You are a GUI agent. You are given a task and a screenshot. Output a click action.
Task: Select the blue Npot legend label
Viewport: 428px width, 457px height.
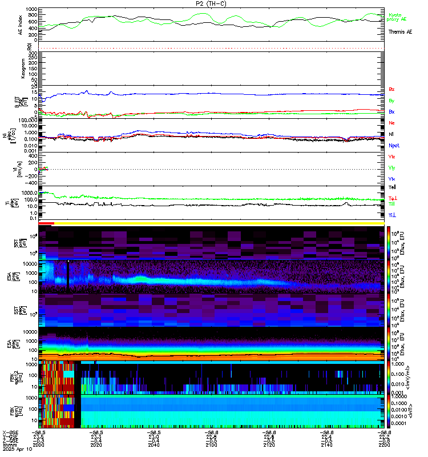tap(394, 146)
